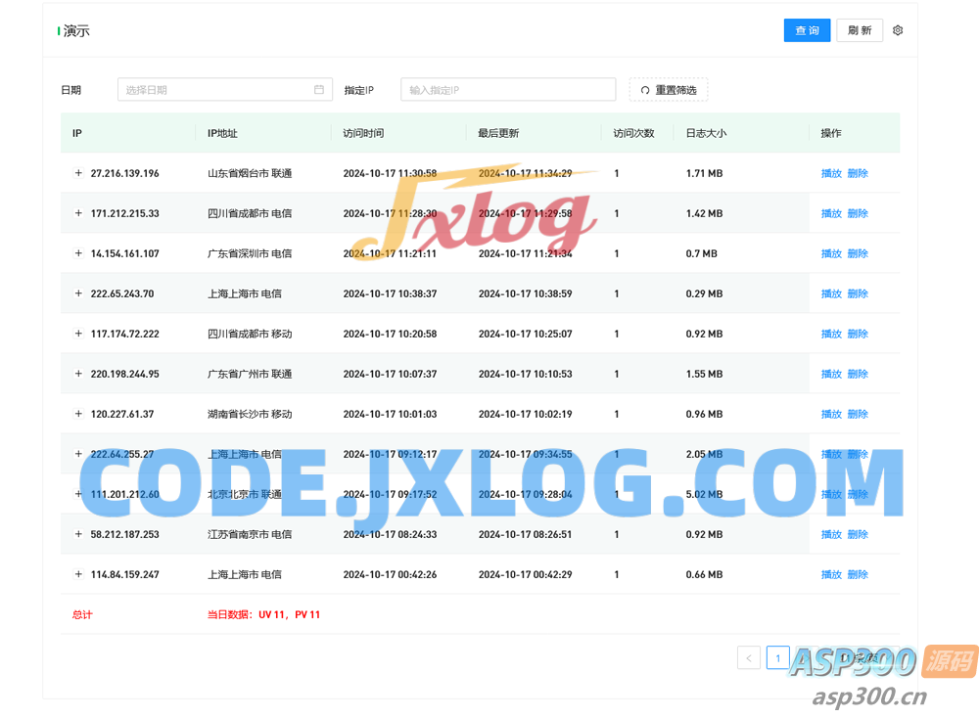Play recording for 220.198.244.95
The height and width of the screenshot is (718, 979).
pos(831,374)
